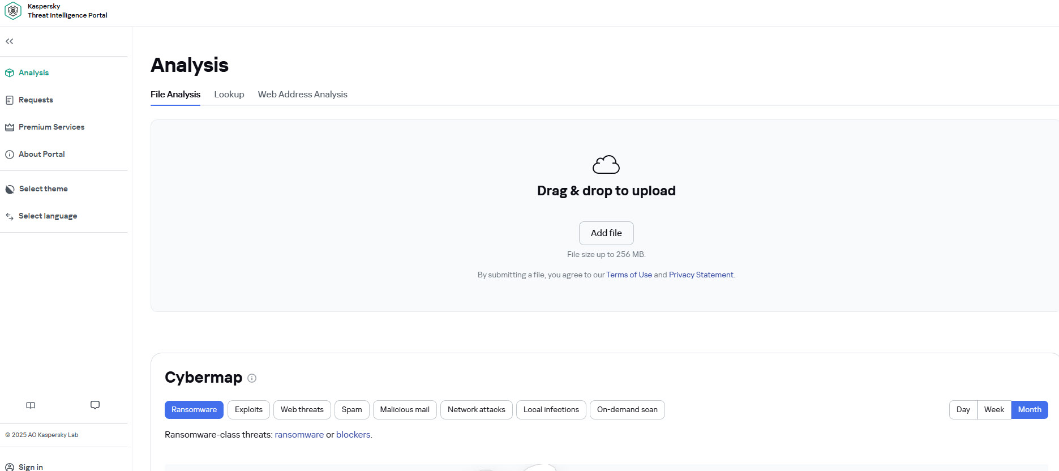Open Select language option
1059x471 pixels.
tap(48, 216)
